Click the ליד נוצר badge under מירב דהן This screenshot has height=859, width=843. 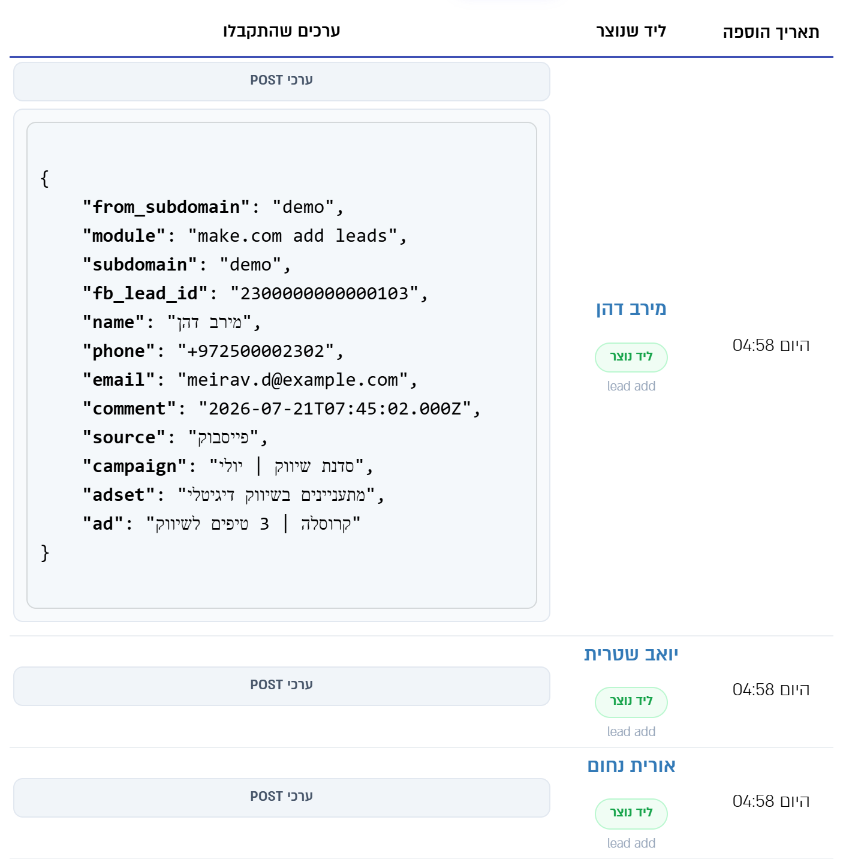point(631,358)
